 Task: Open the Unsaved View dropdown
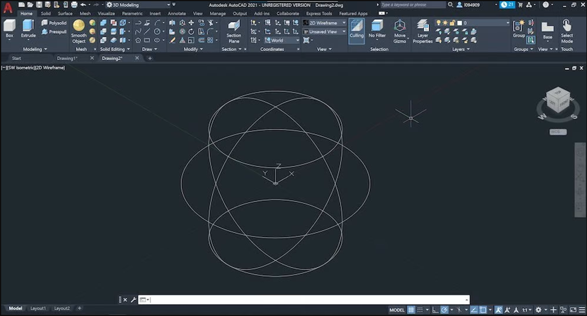324,32
